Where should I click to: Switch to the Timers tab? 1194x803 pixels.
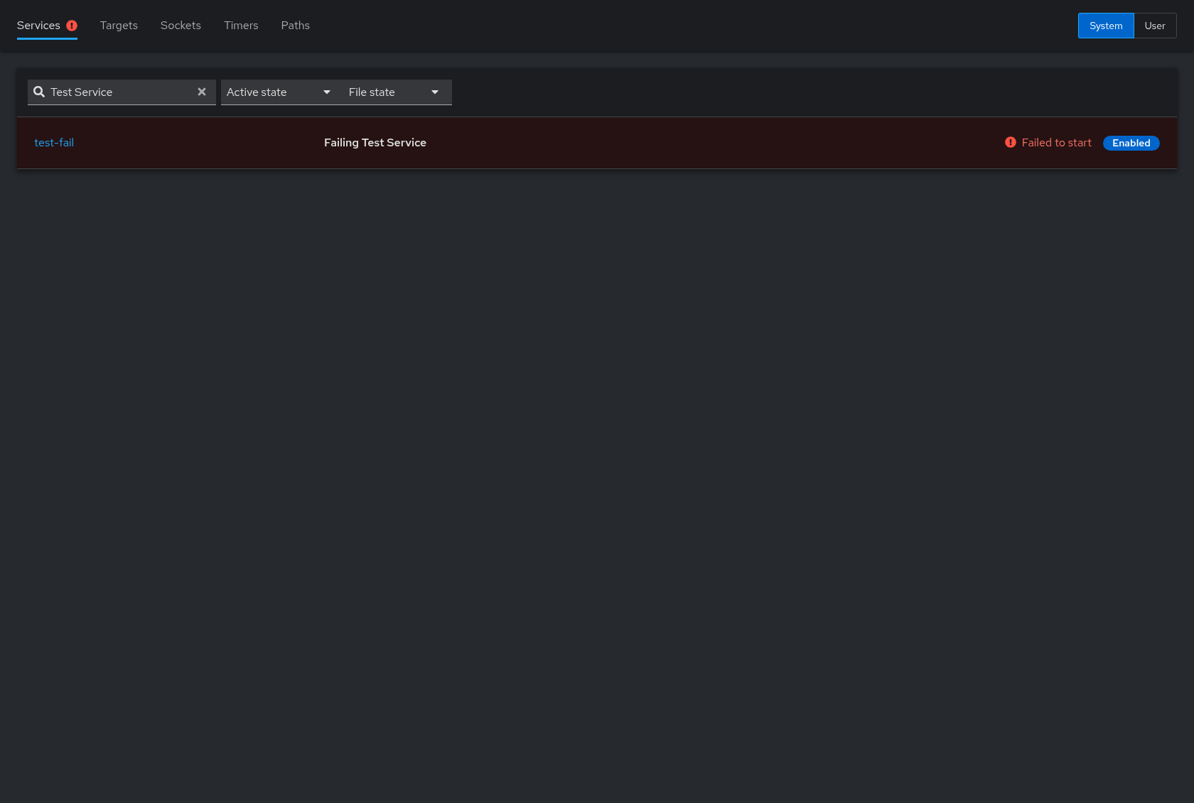241,26
